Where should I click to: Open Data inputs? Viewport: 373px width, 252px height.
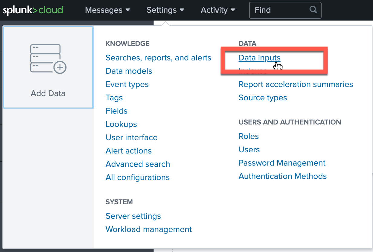click(x=259, y=58)
